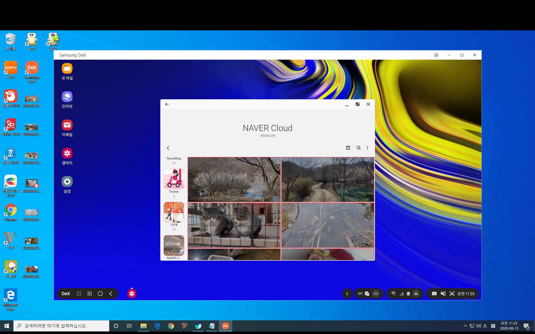The width and height of the screenshot is (535, 334).
Task: Tap the DeX back arrow button
Action: 111,294
